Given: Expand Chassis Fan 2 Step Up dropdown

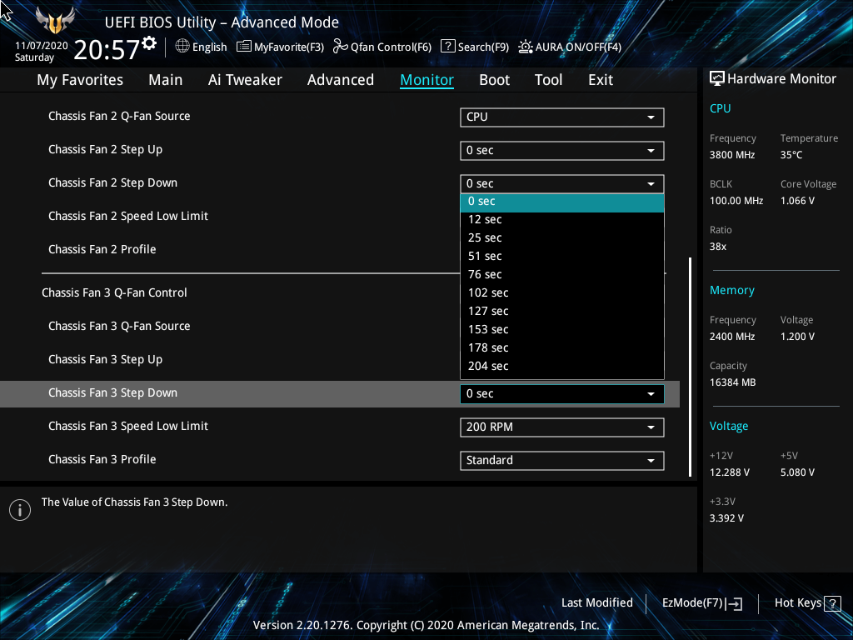Looking at the screenshot, I should (x=562, y=151).
